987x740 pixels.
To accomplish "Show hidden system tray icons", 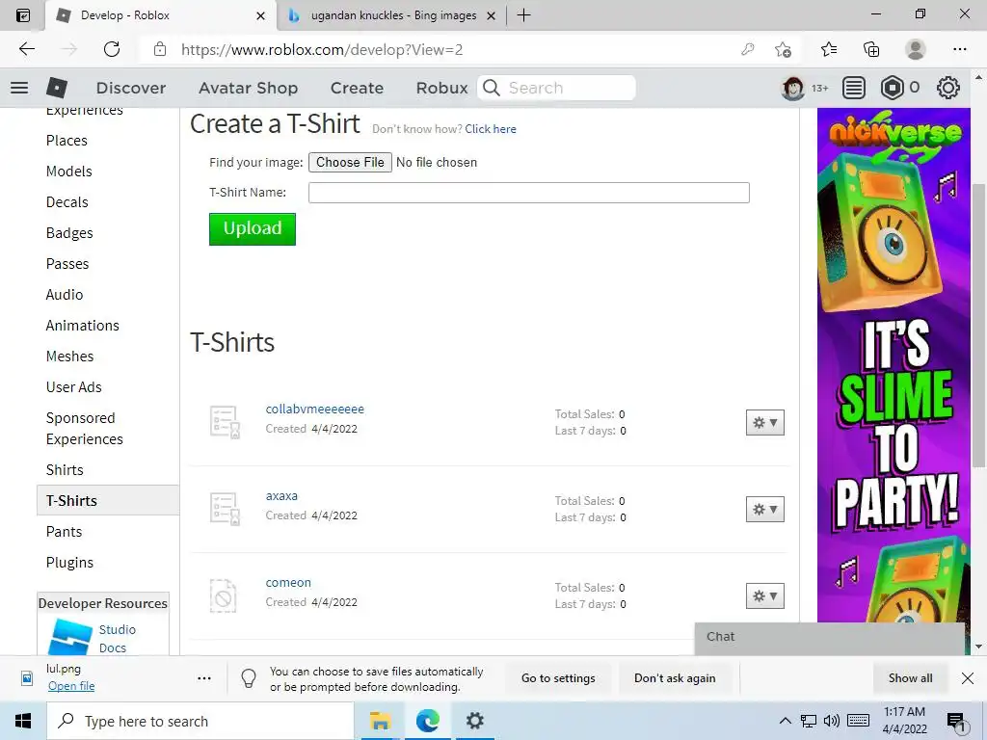I will (785, 721).
